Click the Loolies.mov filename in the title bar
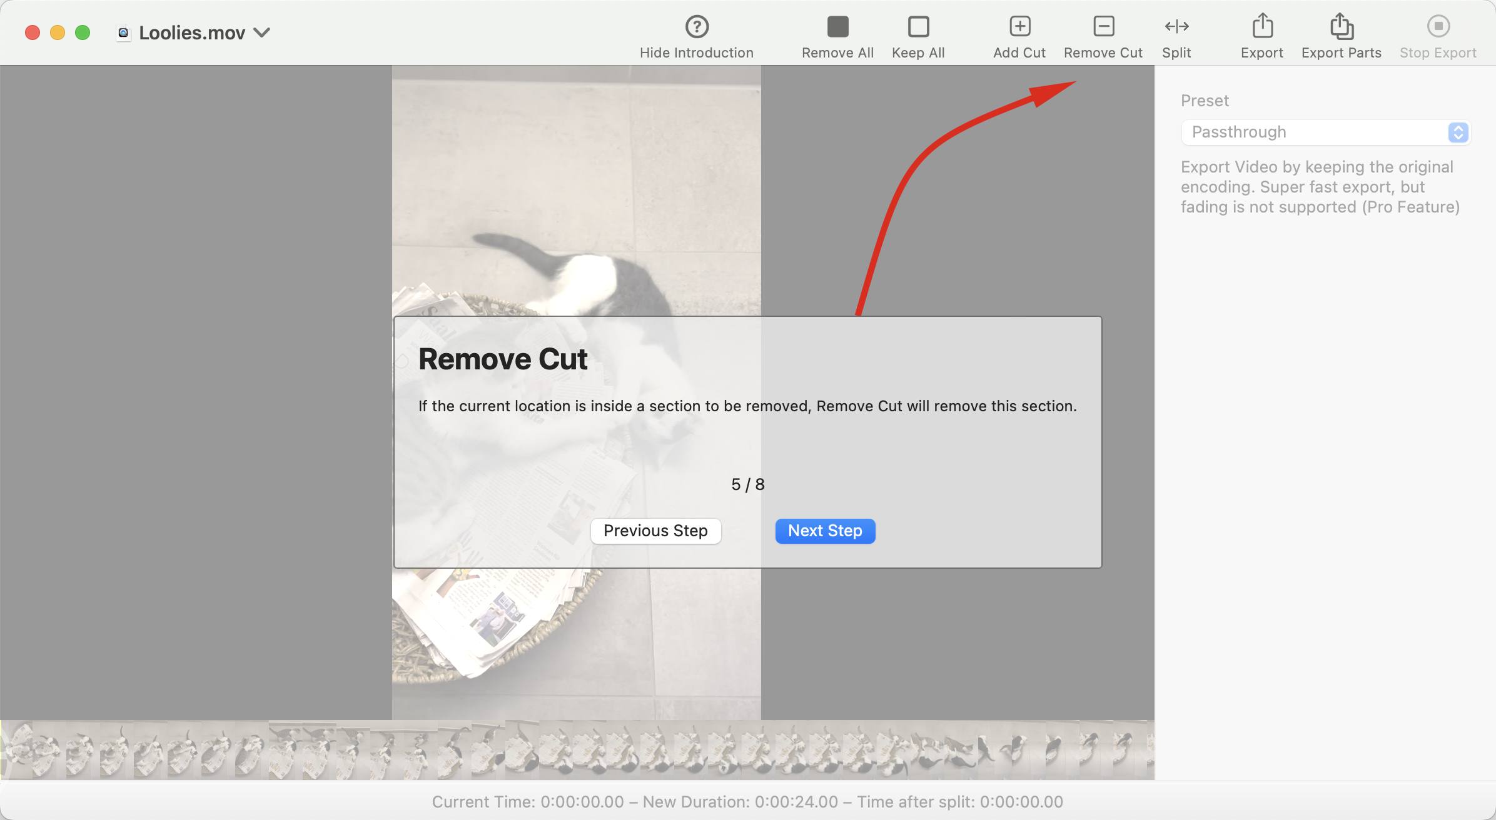The image size is (1496, 820). (191, 32)
